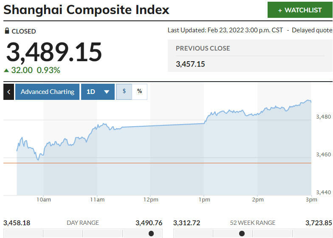Image resolution: width=333 pixels, height=238 pixels.
Task: Click the Day Range position marker dot
Action: tap(151, 233)
